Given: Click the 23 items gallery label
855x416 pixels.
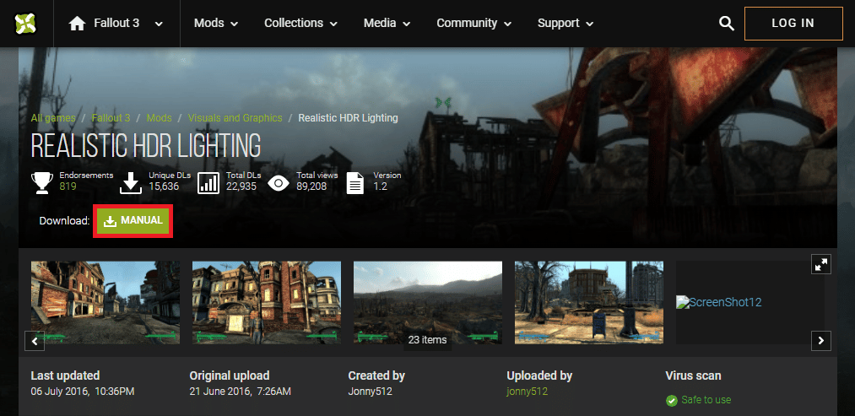Looking at the screenshot, I should point(427,340).
